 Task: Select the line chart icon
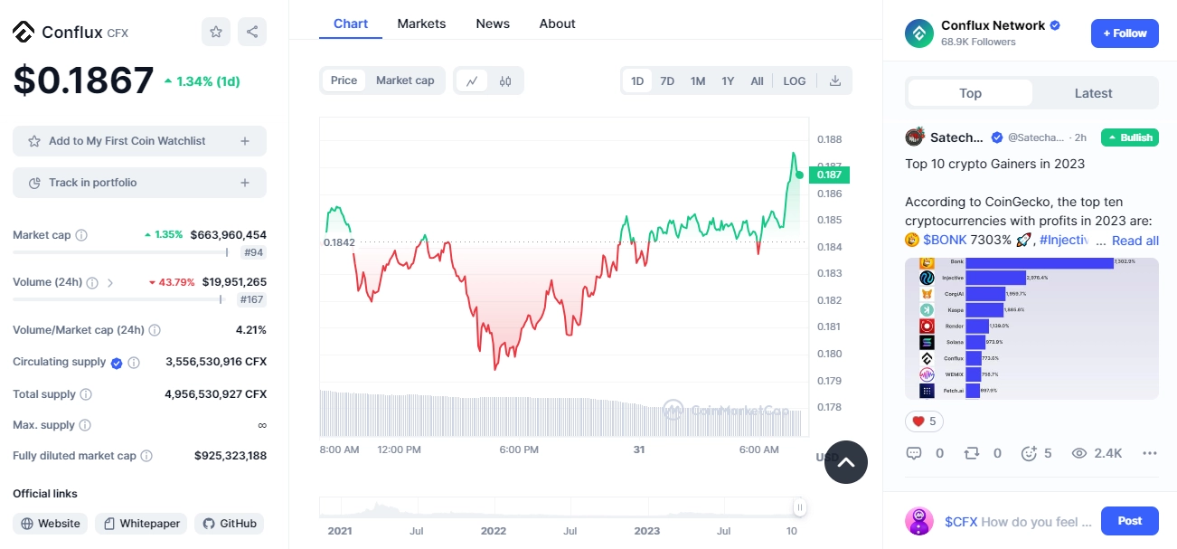(472, 81)
